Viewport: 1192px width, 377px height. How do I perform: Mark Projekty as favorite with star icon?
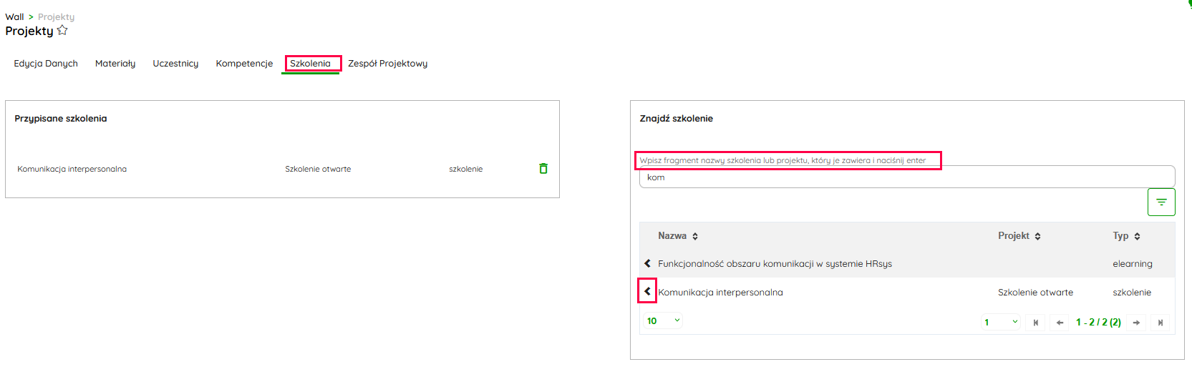62,30
